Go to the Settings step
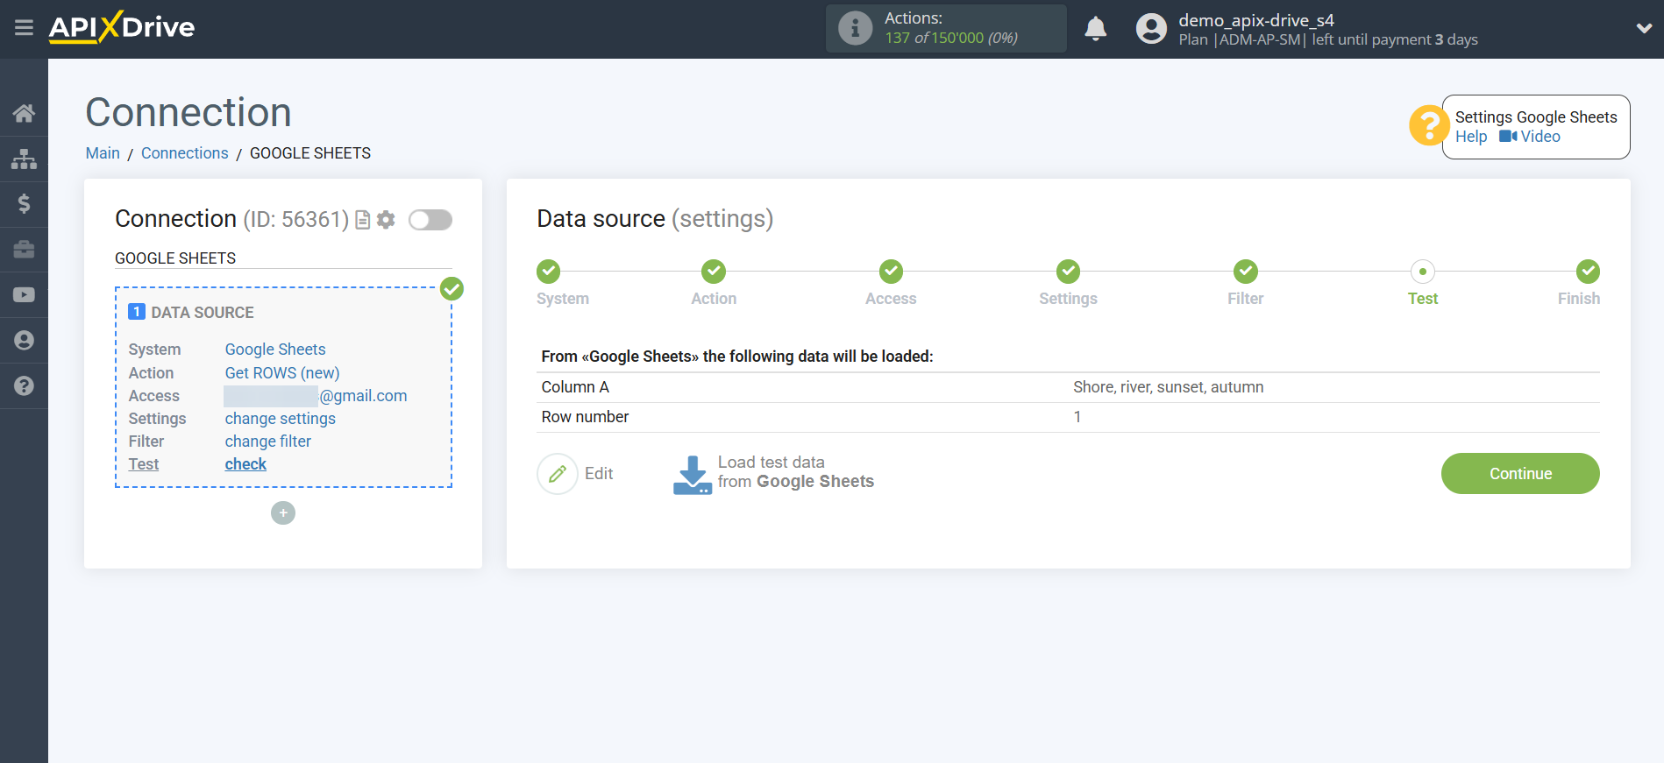Image resolution: width=1664 pixels, height=763 pixels. (x=1068, y=272)
